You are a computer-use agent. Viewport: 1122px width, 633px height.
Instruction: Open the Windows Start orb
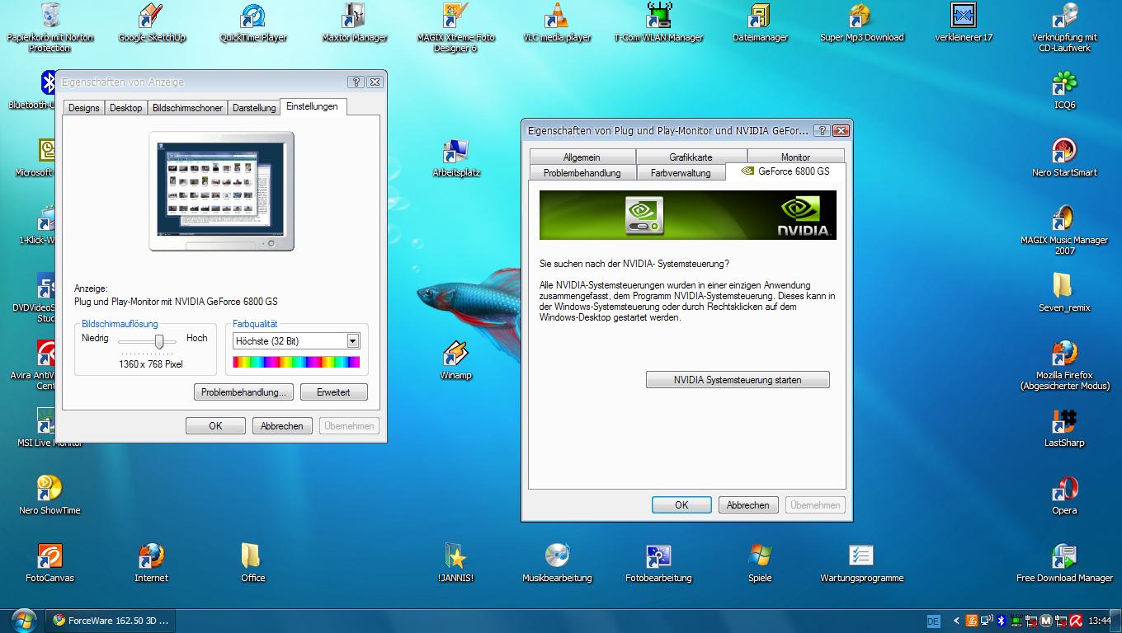(x=23, y=621)
